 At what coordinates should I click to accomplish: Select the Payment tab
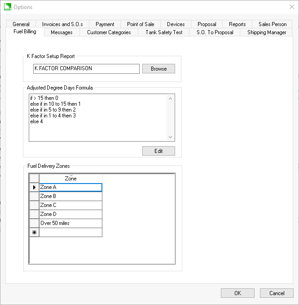tap(105, 24)
